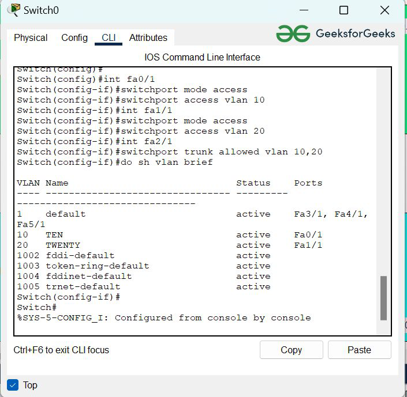Uncheck the Top checkbox
Screen dimensions: 407x397
13,385
